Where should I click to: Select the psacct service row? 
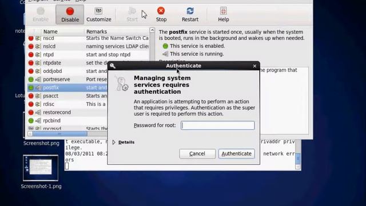pos(67,96)
